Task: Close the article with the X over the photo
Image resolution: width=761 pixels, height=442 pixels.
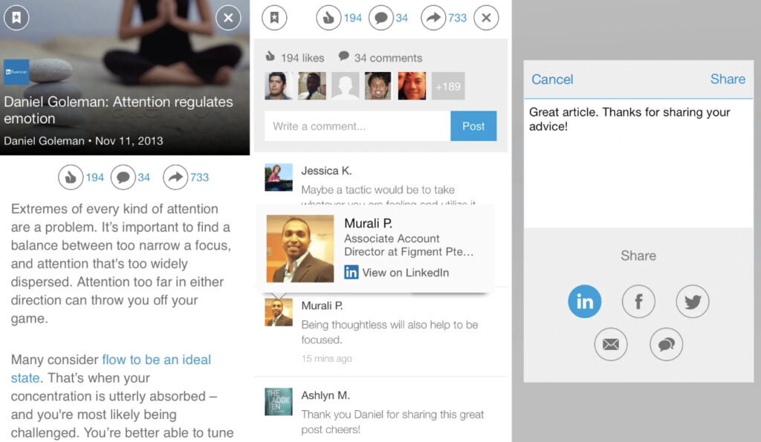Action: click(x=228, y=18)
